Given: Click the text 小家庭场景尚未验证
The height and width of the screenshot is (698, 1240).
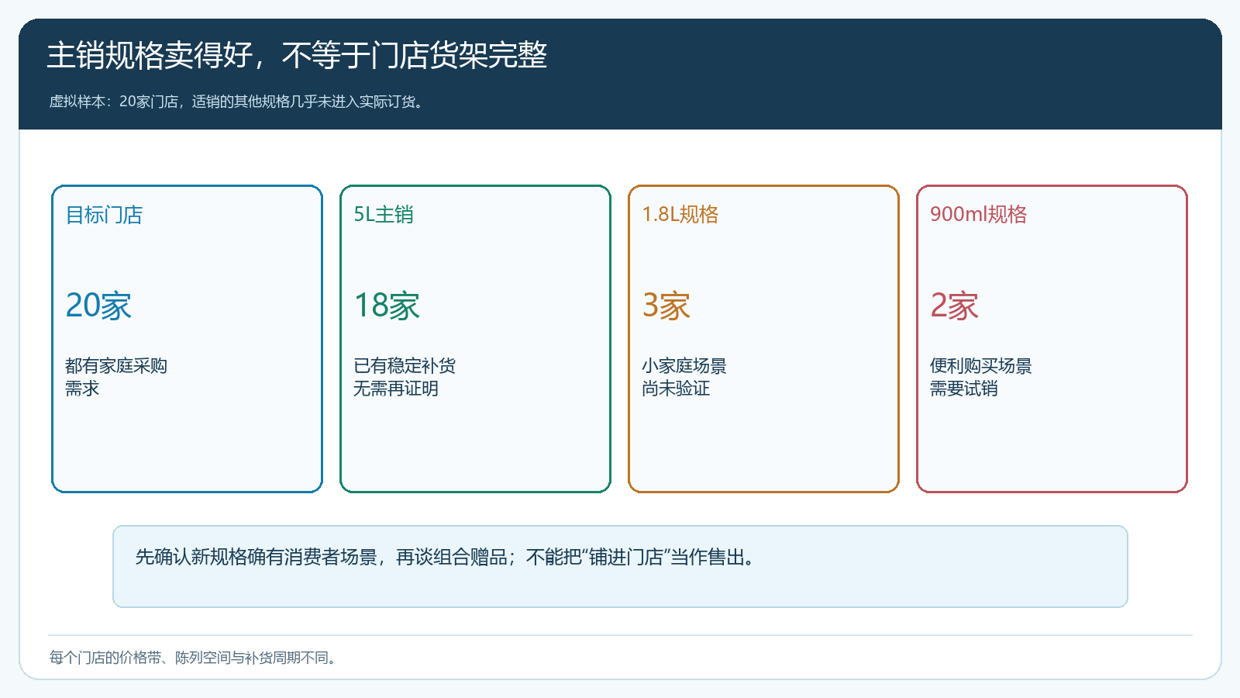Looking at the screenshot, I should click(684, 377).
